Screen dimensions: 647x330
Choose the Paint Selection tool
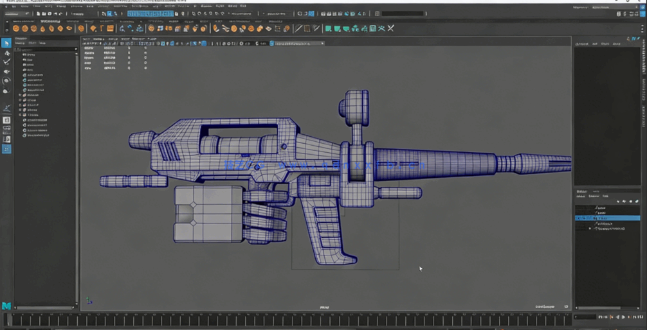pos(6,62)
